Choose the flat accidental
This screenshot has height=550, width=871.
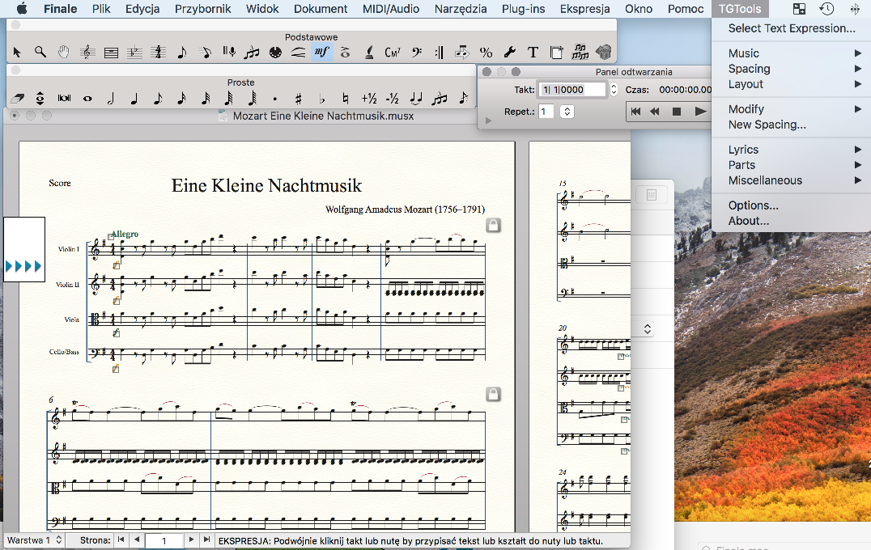[321, 99]
